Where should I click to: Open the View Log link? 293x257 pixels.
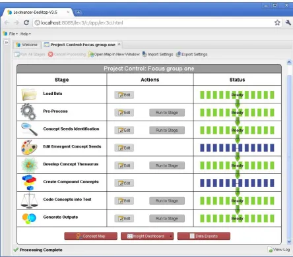click(278, 250)
